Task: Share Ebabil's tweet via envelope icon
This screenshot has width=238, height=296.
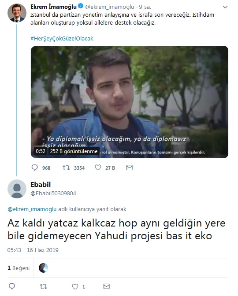Action: (x=107, y=286)
